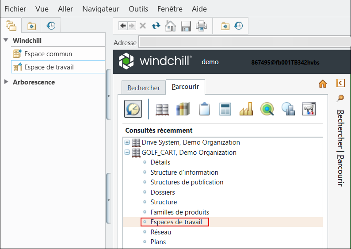
Task: Open Familles de produits link
Action: pos(180,212)
